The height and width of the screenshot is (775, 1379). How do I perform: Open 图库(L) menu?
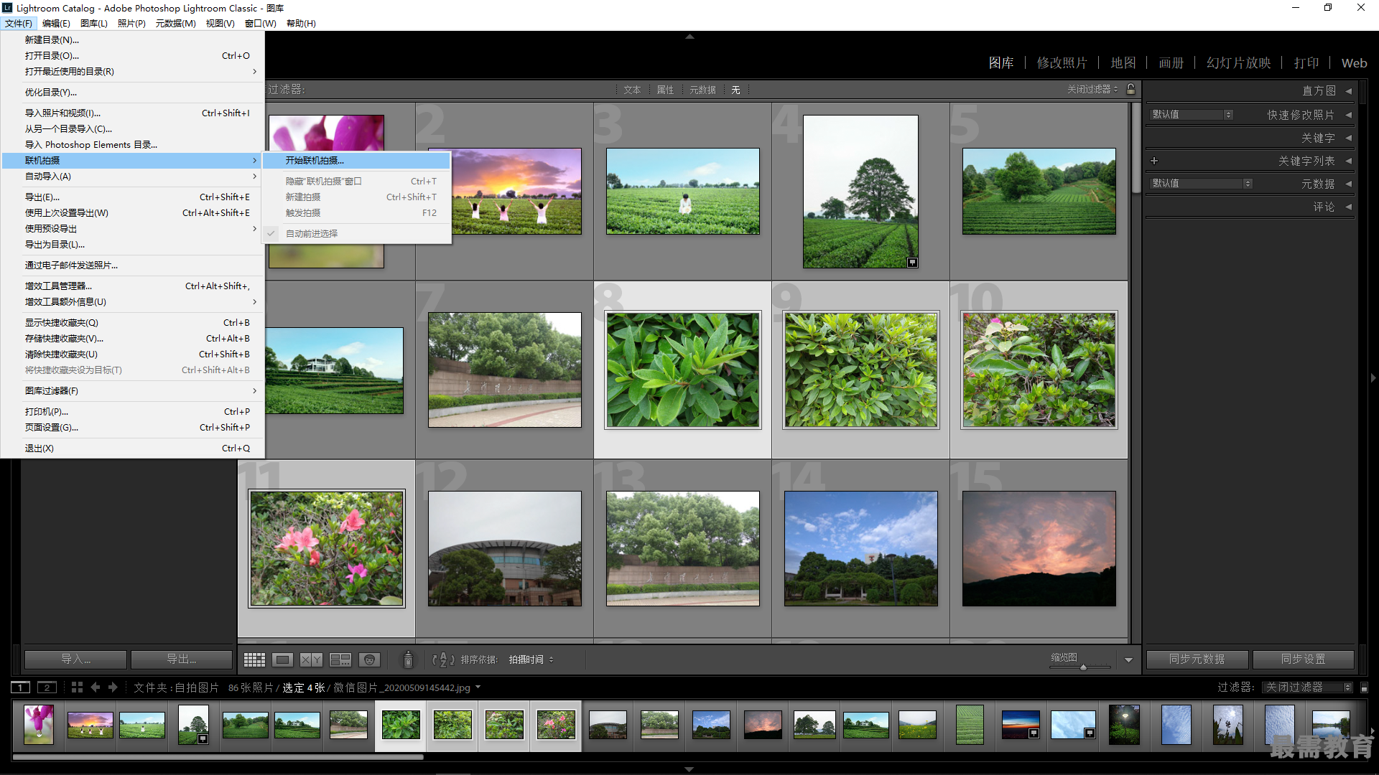tap(94, 23)
